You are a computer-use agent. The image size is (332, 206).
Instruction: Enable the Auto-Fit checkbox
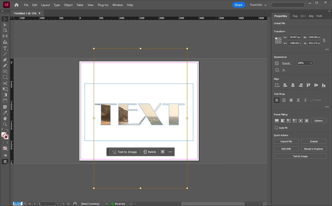point(276,128)
